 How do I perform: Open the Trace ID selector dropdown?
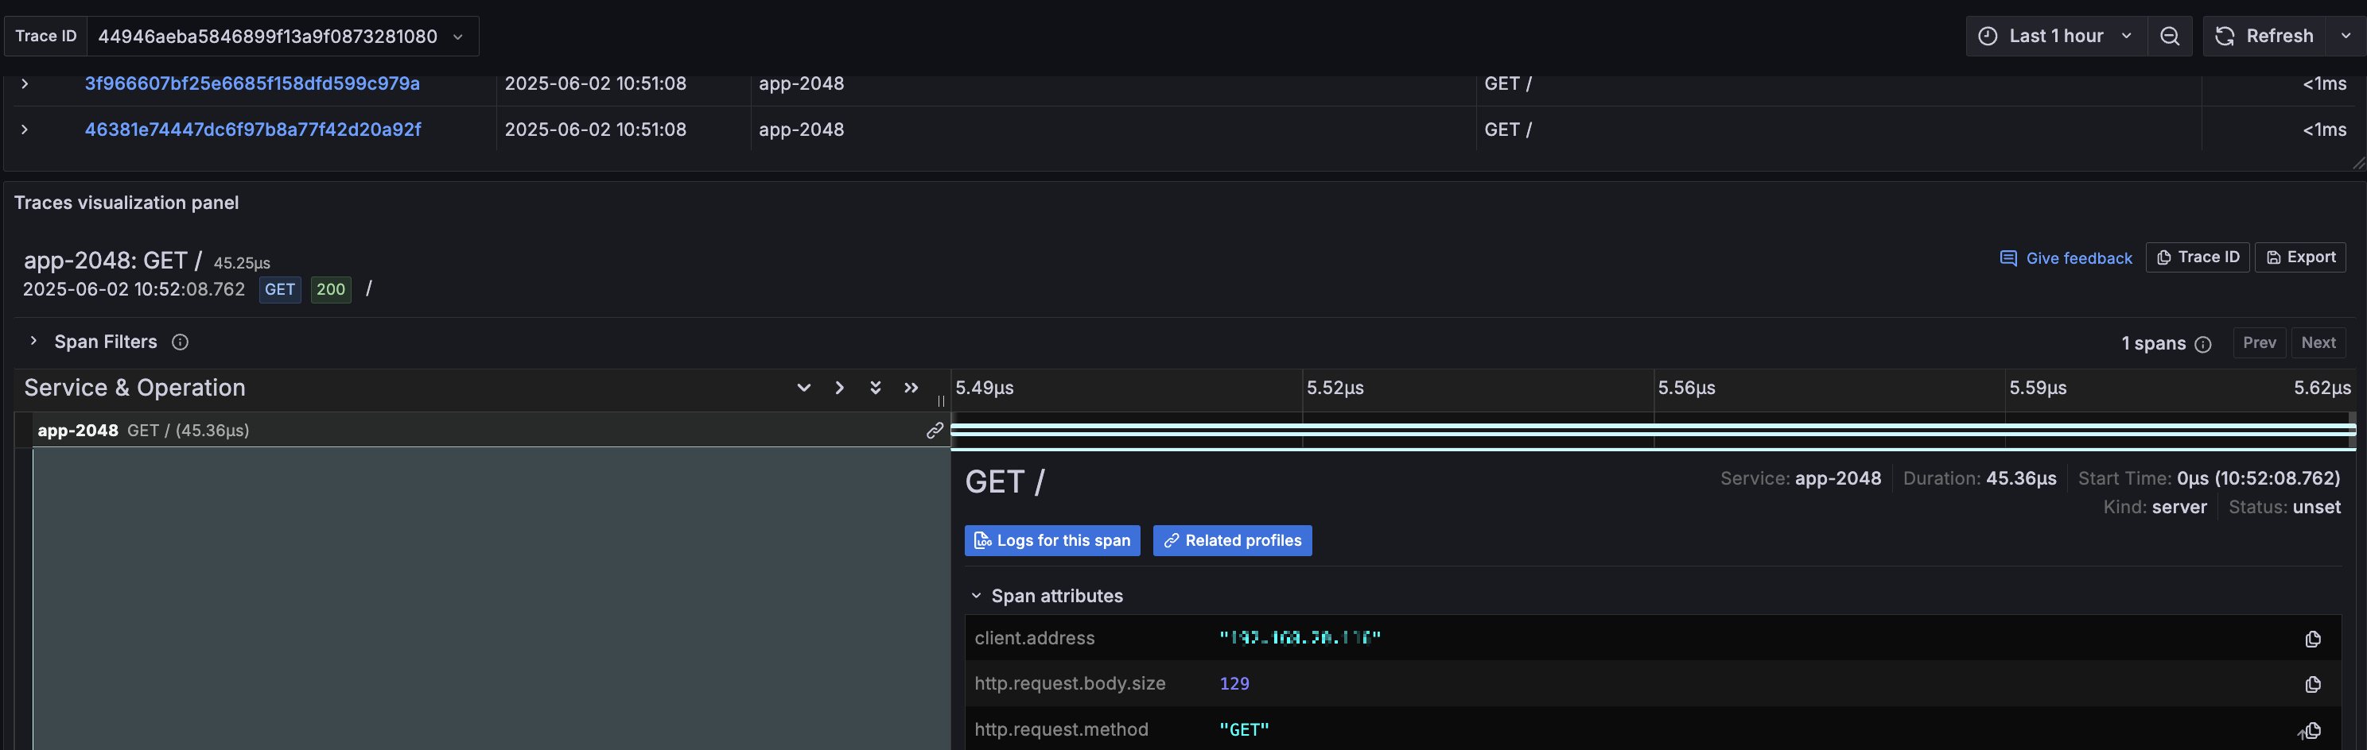[457, 36]
